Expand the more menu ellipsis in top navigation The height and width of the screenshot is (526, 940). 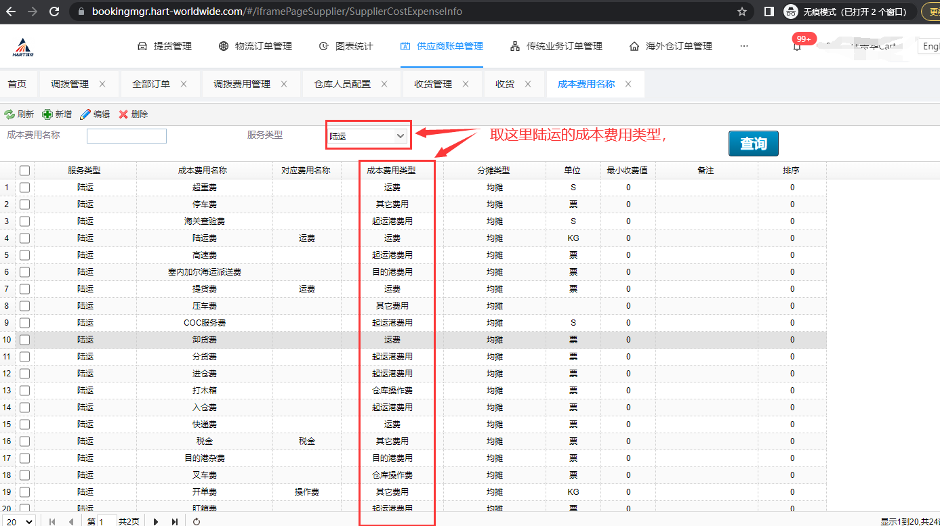(x=744, y=46)
